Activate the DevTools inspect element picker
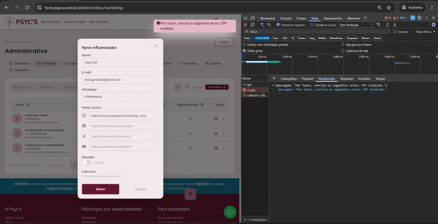The image size is (438, 224). tap(245, 18)
